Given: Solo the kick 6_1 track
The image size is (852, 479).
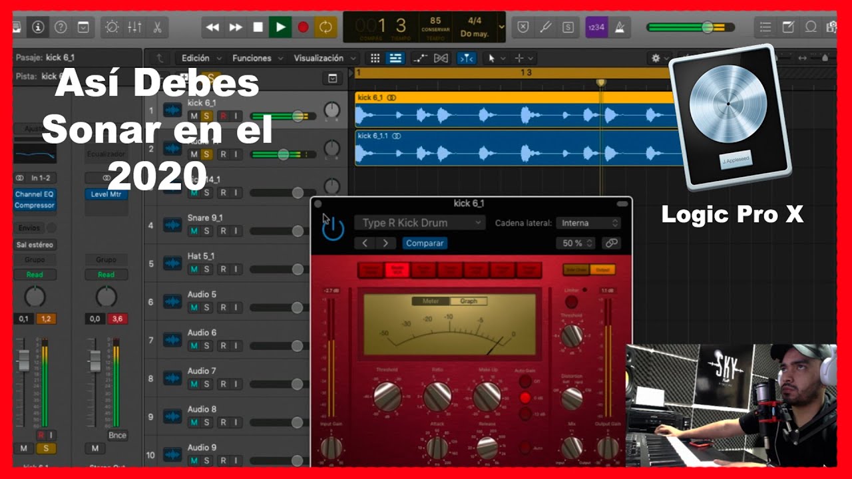Looking at the screenshot, I should pyautogui.click(x=207, y=116).
